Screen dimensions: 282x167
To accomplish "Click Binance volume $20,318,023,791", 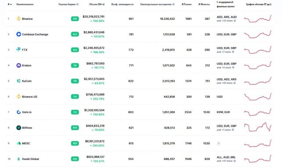I will pos(94,17).
